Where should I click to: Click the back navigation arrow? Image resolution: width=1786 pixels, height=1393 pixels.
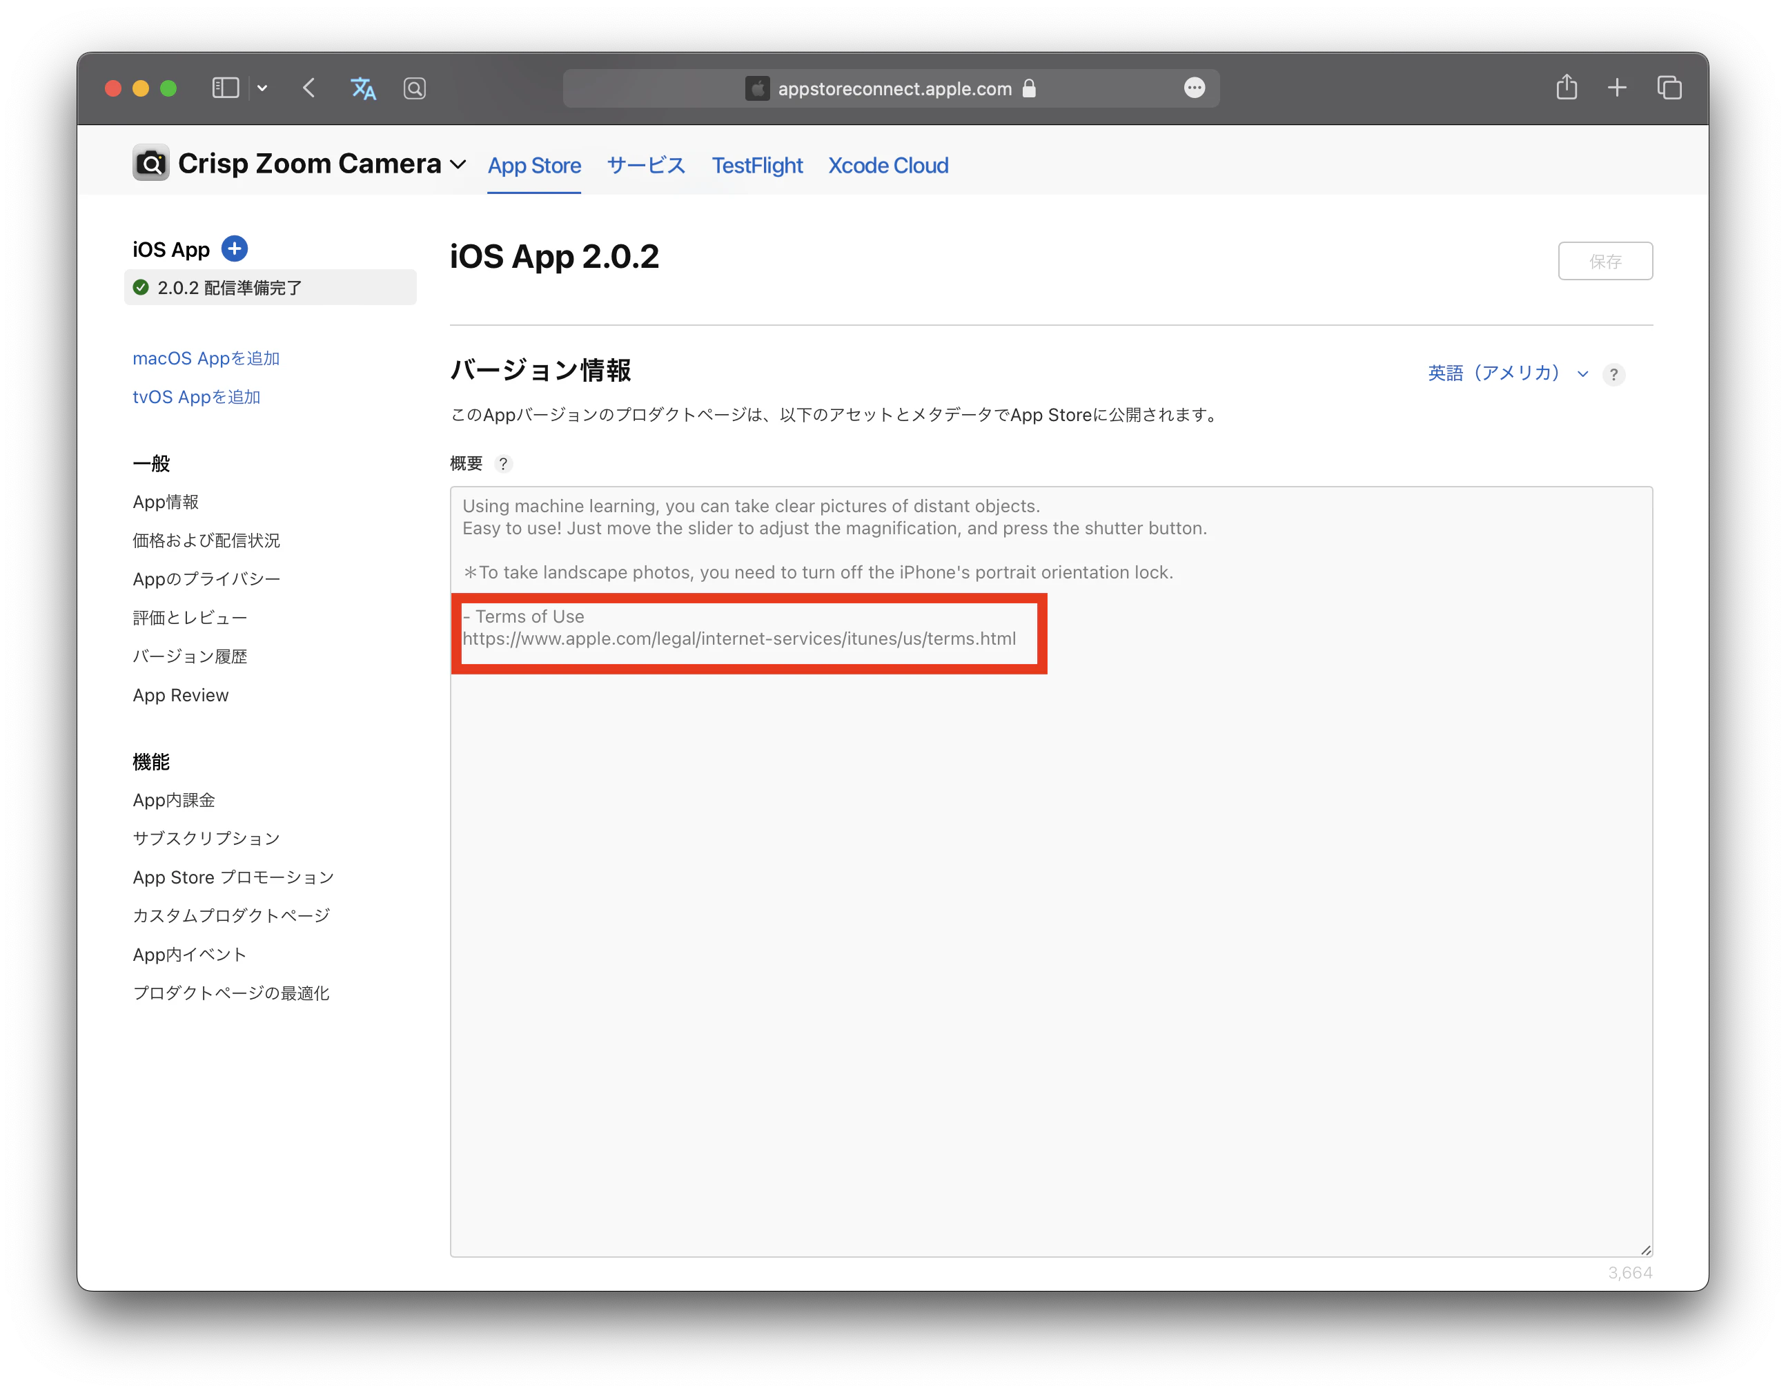tap(309, 88)
